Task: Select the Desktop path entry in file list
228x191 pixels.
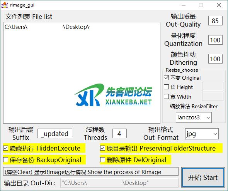Action: coord(47,27)
